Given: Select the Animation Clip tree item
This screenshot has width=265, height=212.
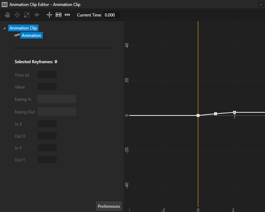Looking at the screenshot, I should [23, 28].
